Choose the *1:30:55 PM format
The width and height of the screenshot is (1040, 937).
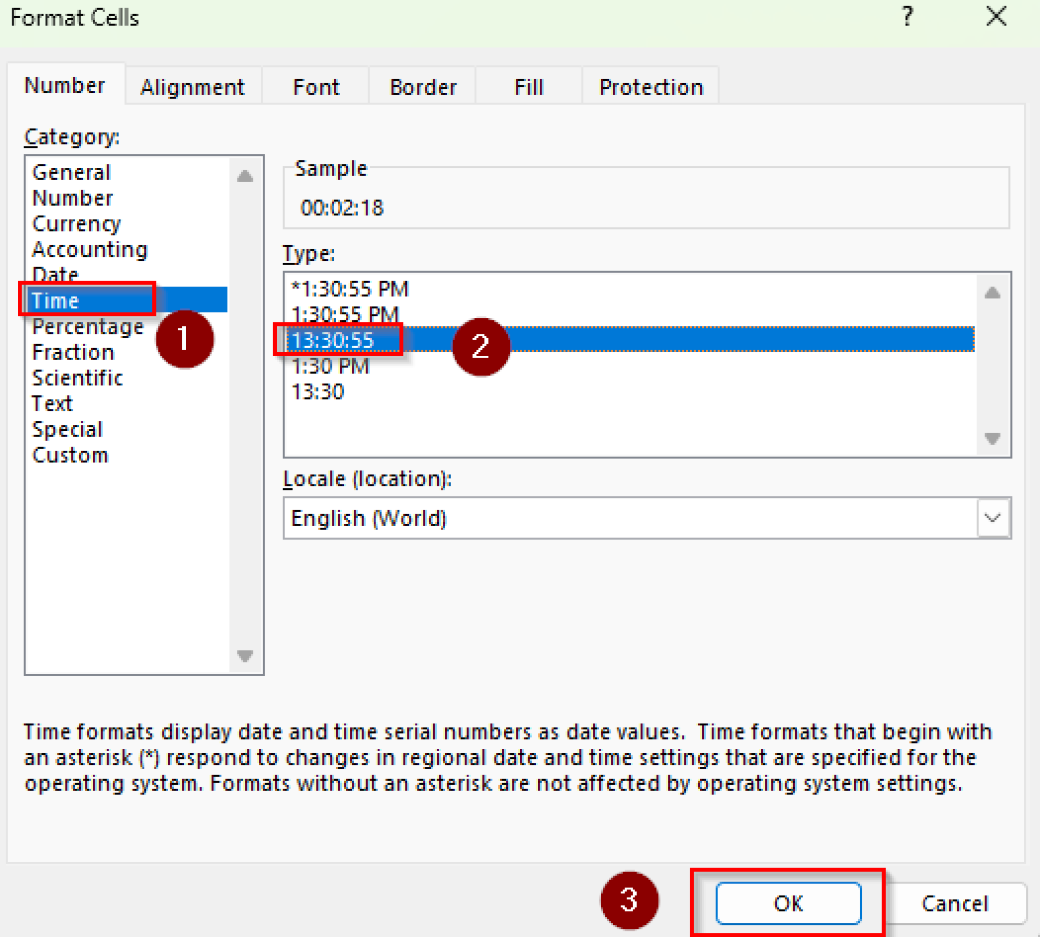click(x=350, y=288)
